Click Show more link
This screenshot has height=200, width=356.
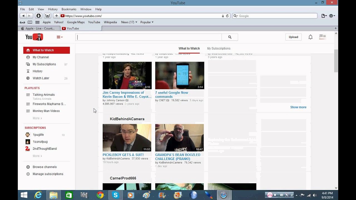tap(298, 107)
